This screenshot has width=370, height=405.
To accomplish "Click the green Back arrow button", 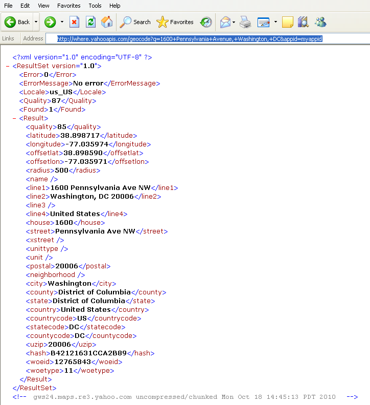I will [x=17, y=22].
